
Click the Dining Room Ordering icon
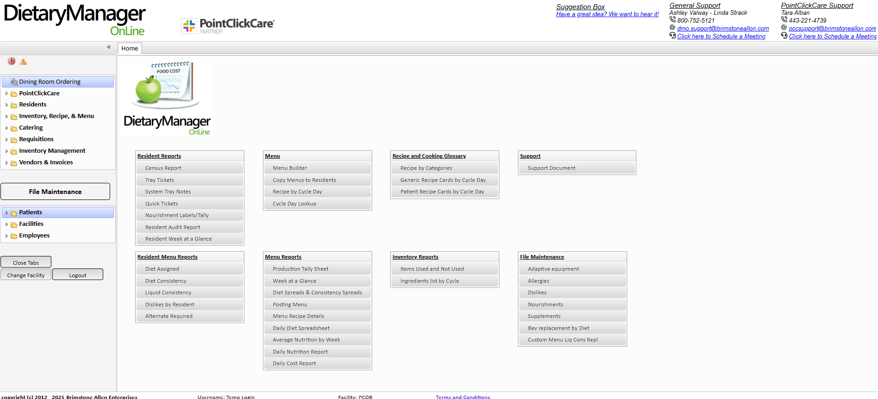point(14,82)
